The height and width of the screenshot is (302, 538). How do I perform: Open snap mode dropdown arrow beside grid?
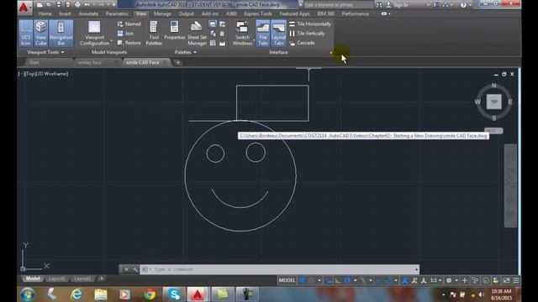click(x=319, y=280)
